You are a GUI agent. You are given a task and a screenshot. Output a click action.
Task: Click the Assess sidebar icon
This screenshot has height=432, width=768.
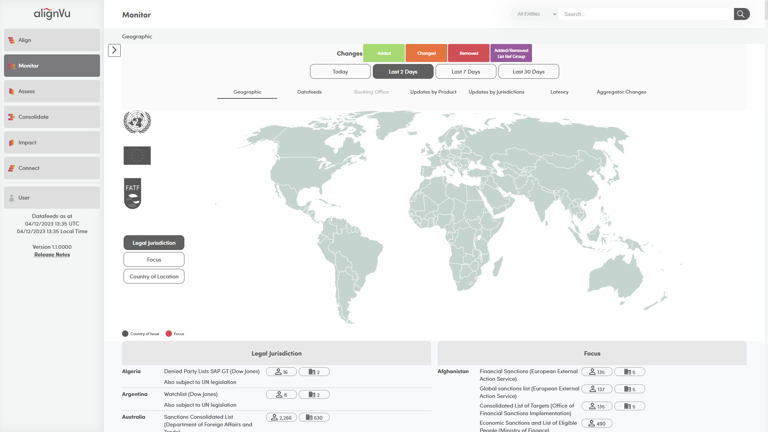[12, 92]
